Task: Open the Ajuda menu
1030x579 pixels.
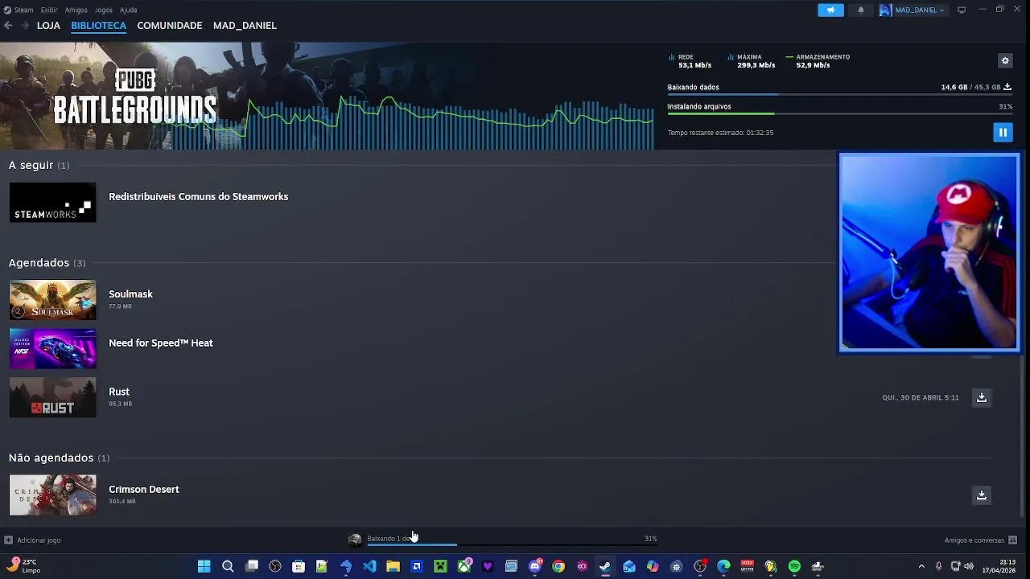Action: click(x=129, y=10)
